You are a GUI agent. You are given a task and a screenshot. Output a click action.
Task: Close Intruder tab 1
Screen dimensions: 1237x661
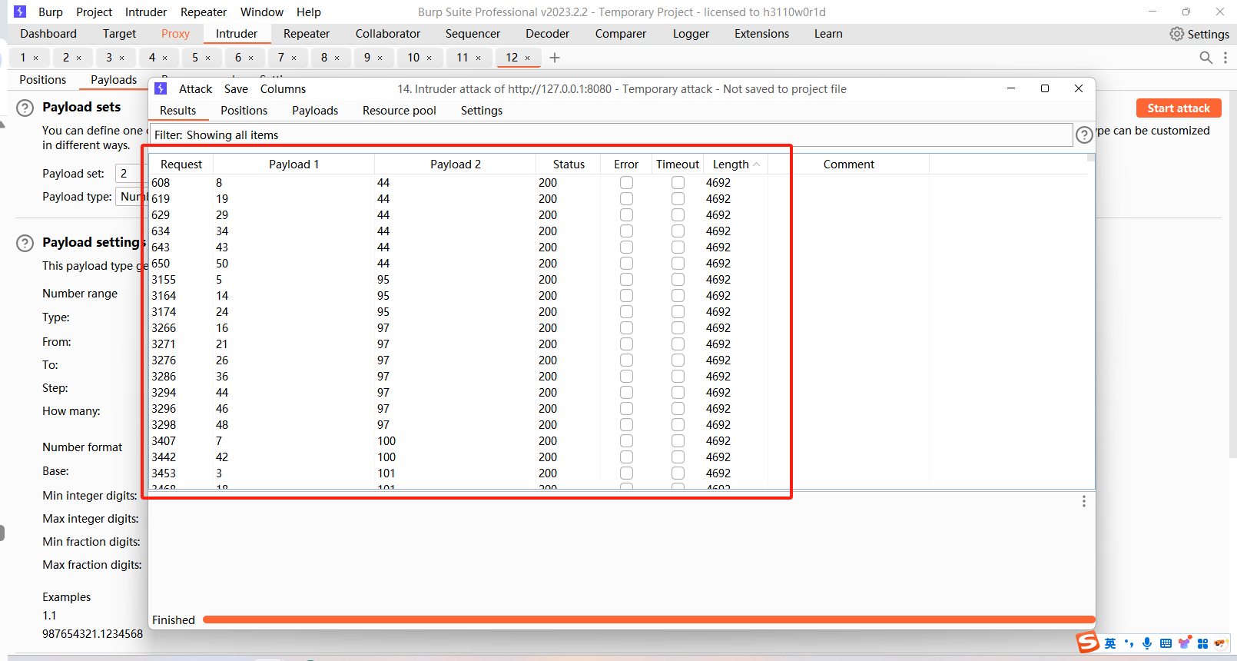click(35, 58)
